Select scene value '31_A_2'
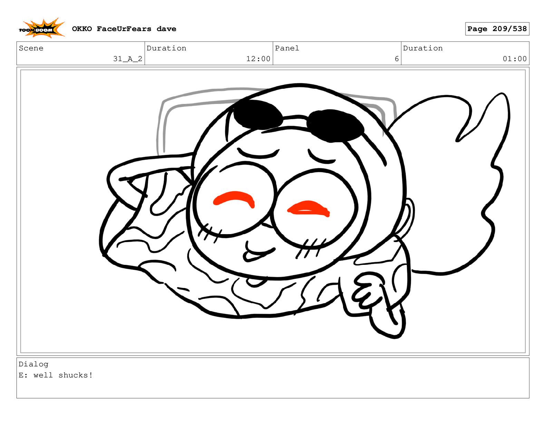The image size is (546, 423). coord(128,59)
